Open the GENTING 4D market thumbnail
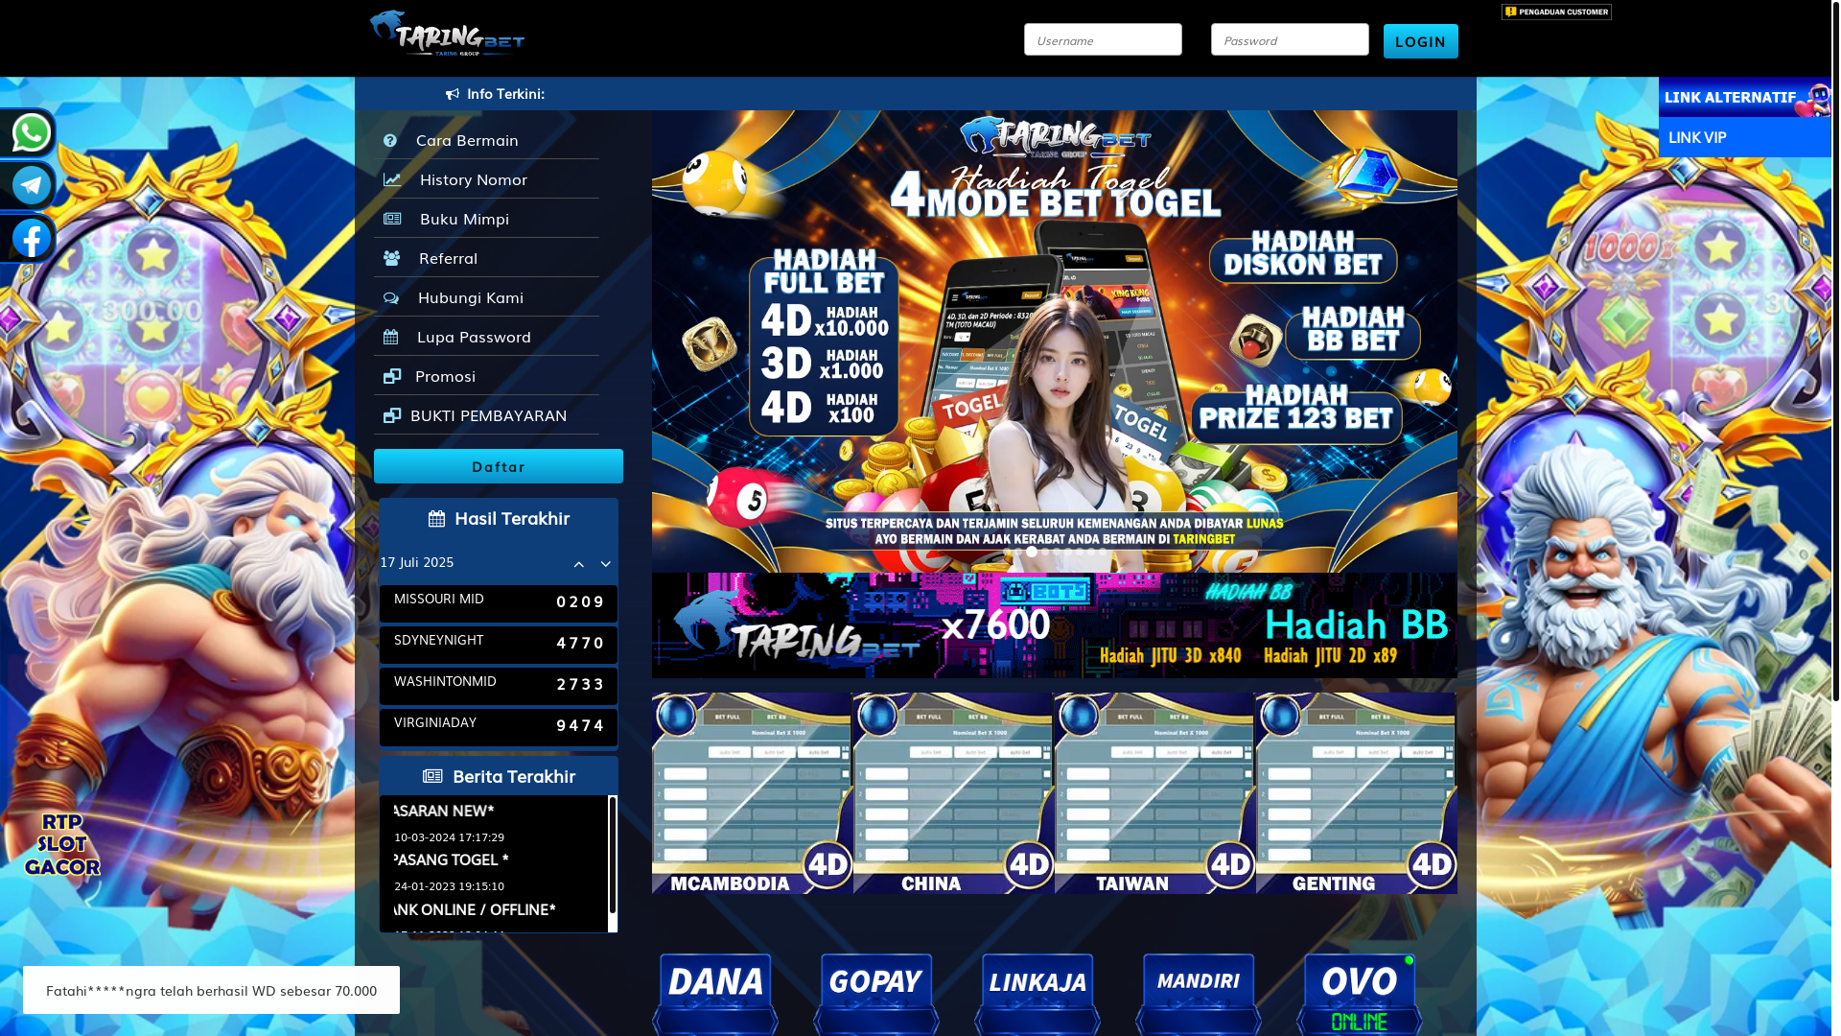Viewport: 1841px width, 1036px height. tap(1357, 793)
